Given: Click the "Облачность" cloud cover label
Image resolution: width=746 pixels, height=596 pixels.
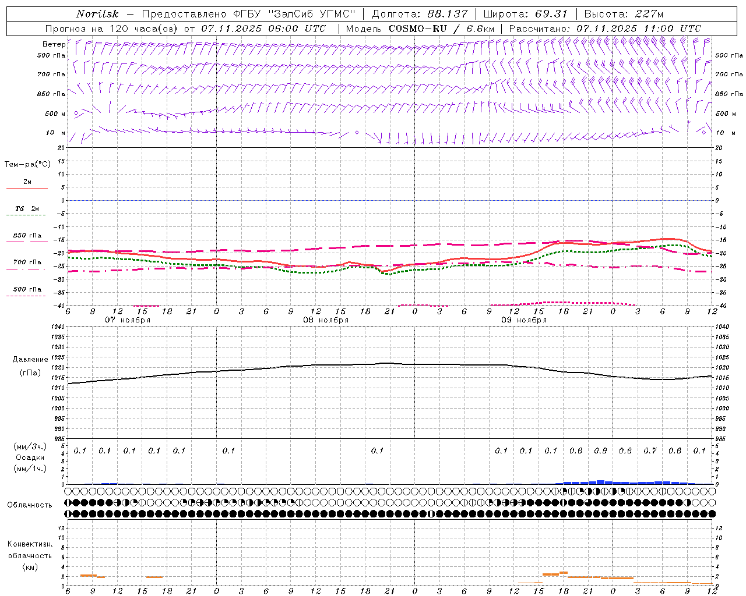Looking at the screenshot, I should coord(29,505).
